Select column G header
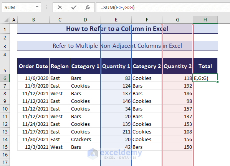 click(x=177, y=20)
